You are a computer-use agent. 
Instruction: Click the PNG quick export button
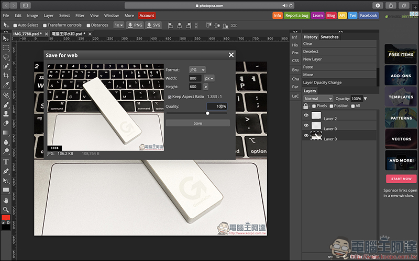pyautogui.click(x=135, y=25)
